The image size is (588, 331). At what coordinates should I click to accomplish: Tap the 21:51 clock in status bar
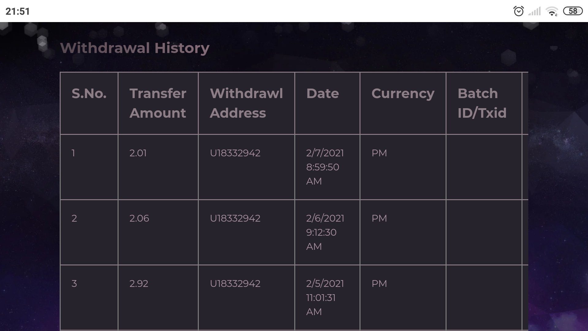(x=18, y=11)
